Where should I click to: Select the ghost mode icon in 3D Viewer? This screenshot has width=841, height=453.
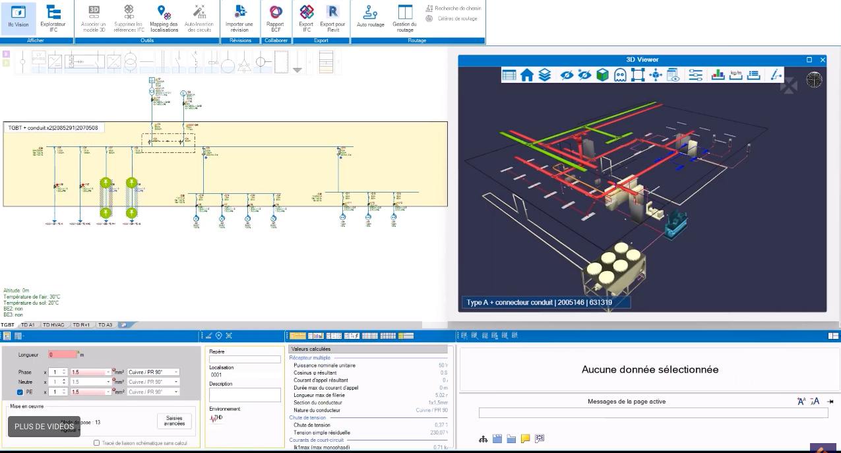click(620, 75)
